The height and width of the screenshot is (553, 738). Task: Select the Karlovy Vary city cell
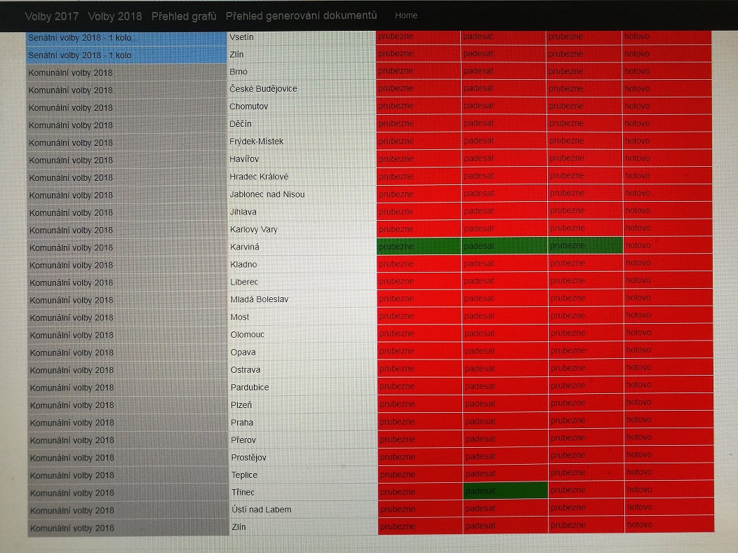pyautogui.click(x=301, y=229)
